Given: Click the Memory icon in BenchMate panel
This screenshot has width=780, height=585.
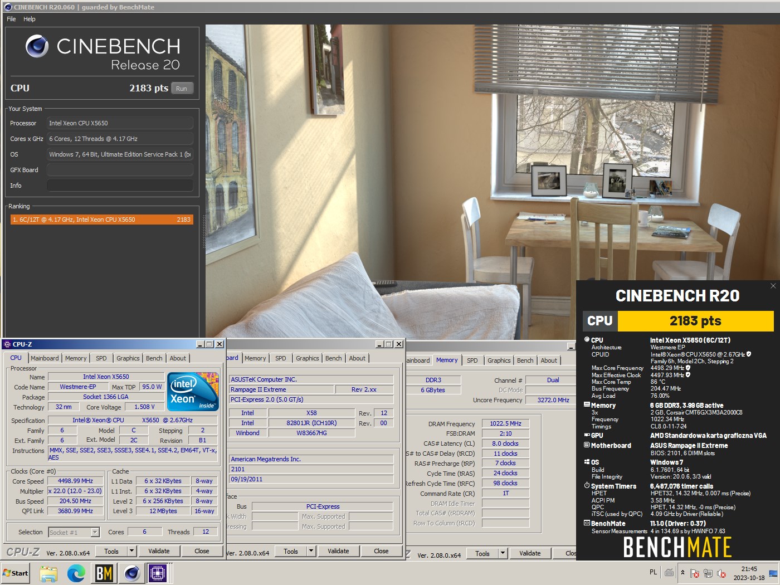Looking at the screenshot, I should pos(587,405).
